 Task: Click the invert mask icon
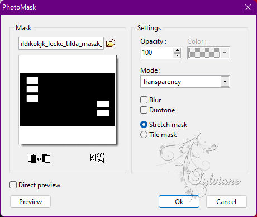(39, 158)
